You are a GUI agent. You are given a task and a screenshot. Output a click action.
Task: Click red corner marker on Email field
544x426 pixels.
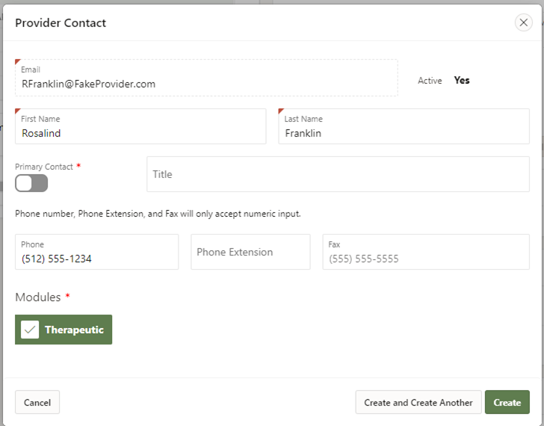click(x=18, y=62)
